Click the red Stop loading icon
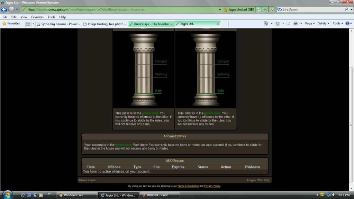The image size is (354, 199). [x=272, y=9]
